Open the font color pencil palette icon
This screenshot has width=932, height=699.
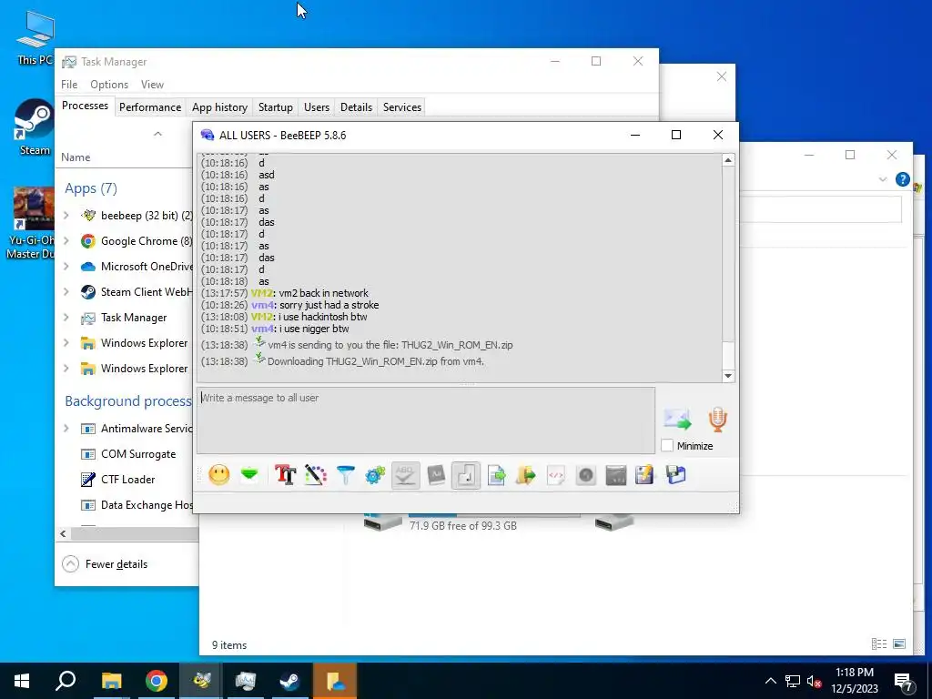coord(316,475)
